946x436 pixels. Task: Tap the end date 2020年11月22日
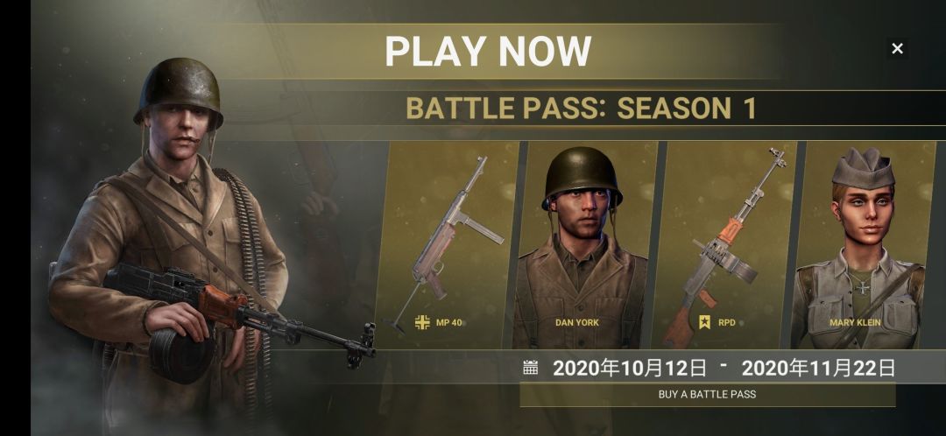click(818, 368)
